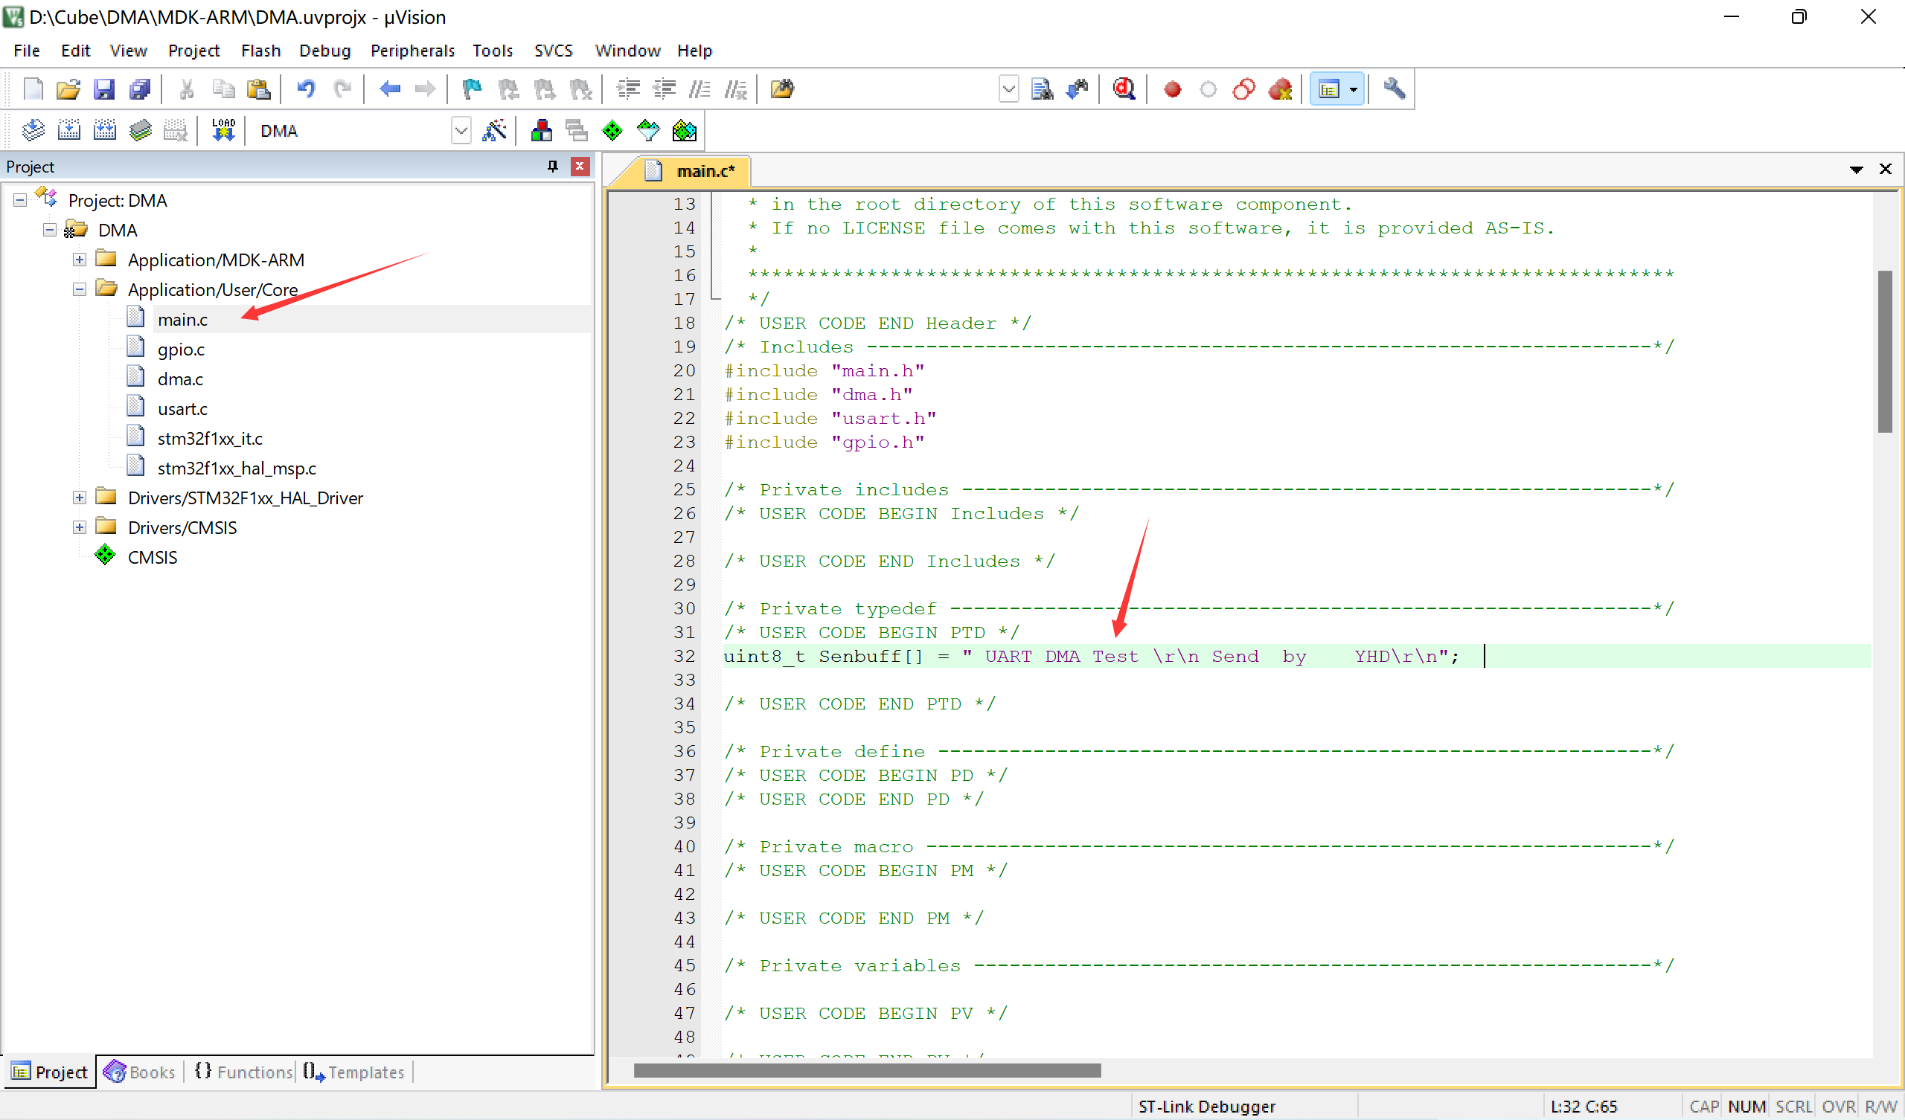Screen dimensions: 1905x1120
Task: Toggle the Project panel auto-hide pin
Action: point(553,167)
